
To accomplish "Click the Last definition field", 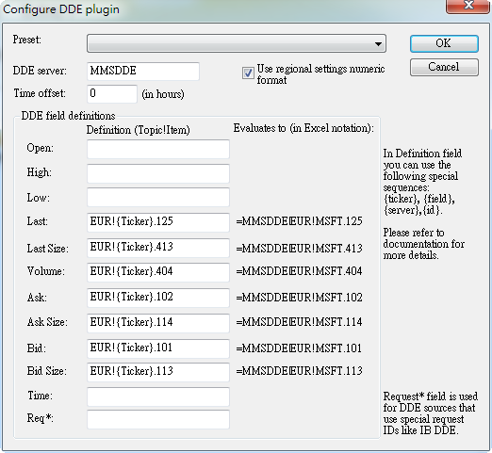I will [x=158, y=222].
